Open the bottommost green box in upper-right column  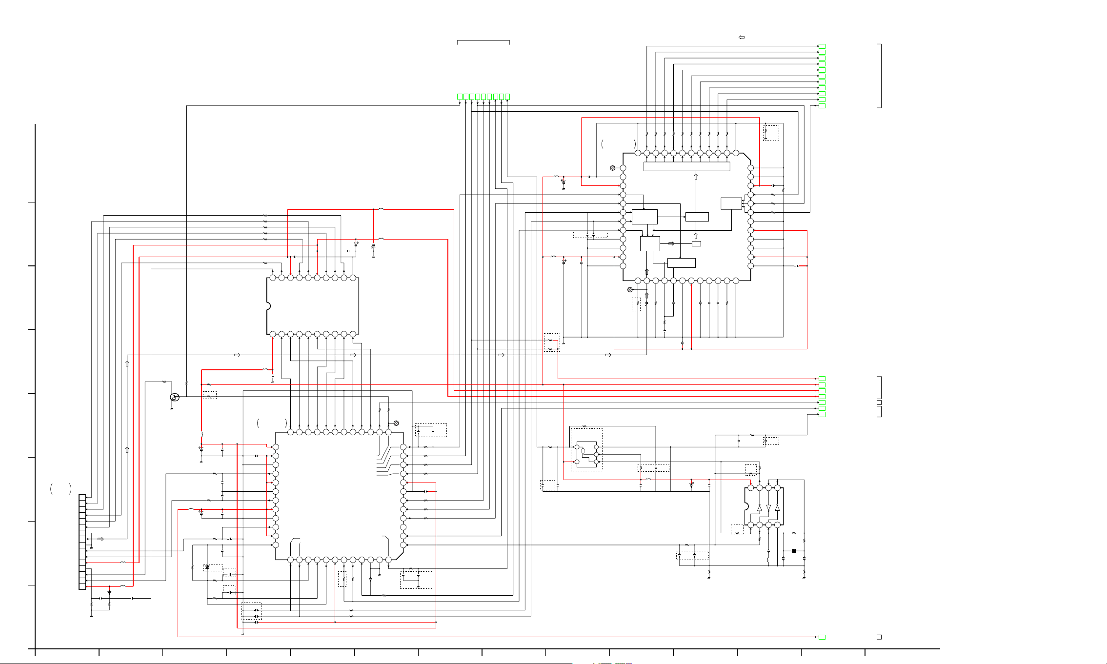822,106
